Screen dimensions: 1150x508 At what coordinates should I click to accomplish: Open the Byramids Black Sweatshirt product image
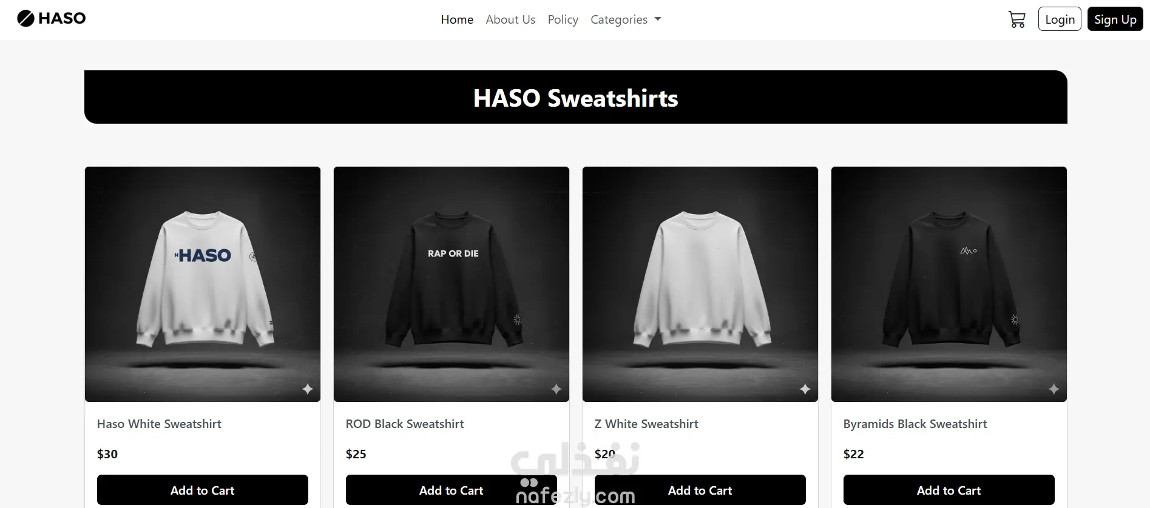click(949, 284)
